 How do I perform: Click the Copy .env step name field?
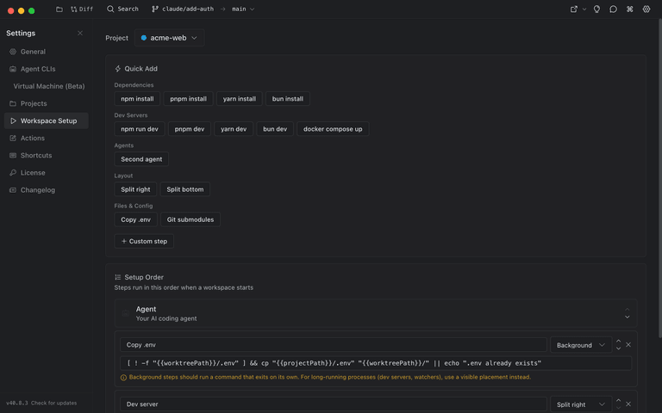tap(333, 345)
